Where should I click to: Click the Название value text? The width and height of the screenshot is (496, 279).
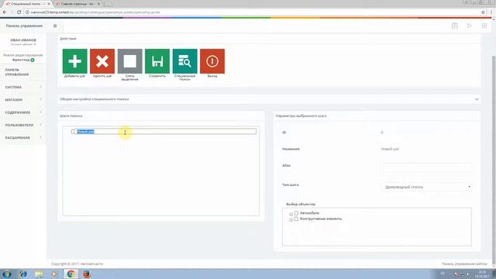click(390, 149)
